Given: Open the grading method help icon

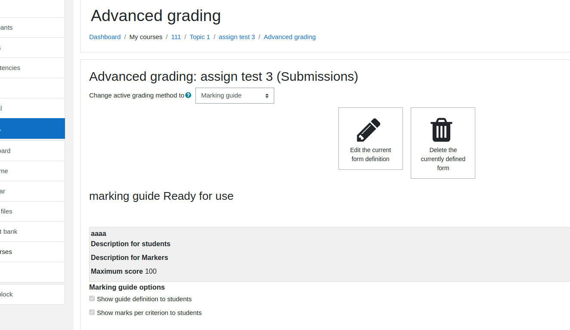Looking at the screenshot, I should (188, 95).
